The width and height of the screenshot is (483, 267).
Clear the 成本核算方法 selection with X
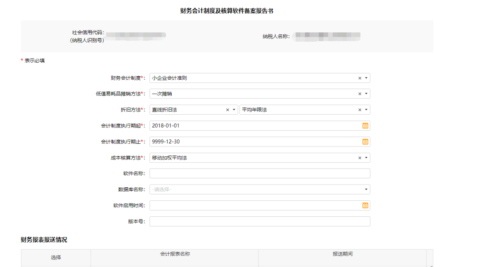[360, 158]
